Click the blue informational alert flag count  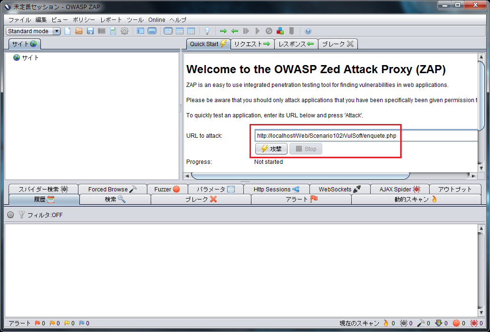(x=84, y=323)
